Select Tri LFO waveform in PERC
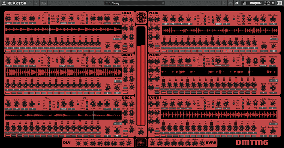The image size is (284, 148). (x=244, y=18)
